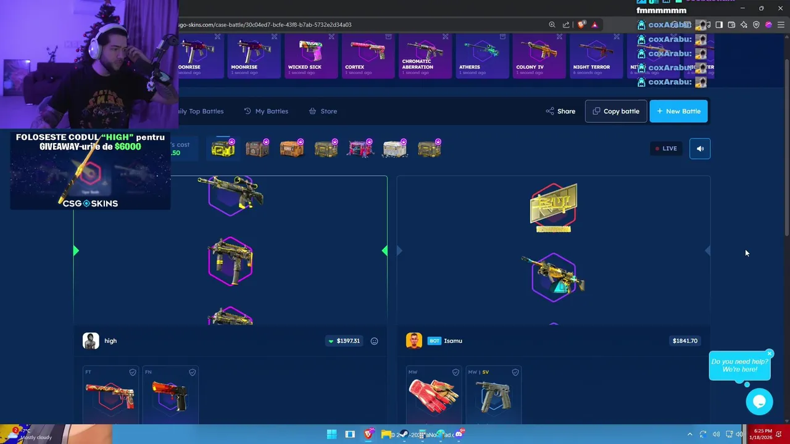
Task: Open the live chat support bubble
Action: 759,402
